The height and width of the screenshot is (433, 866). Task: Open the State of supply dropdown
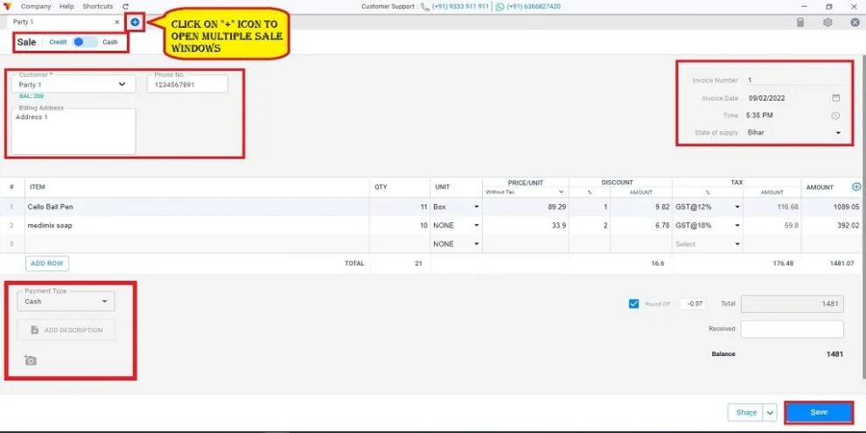click(793, 133)
